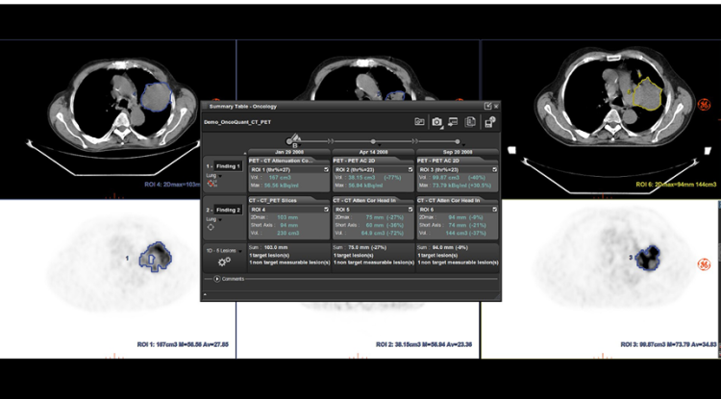Screen dimensions: 721x399
Task: Click the Demo_OncoQuant_CT_PET title text
Action: (237, 123)
